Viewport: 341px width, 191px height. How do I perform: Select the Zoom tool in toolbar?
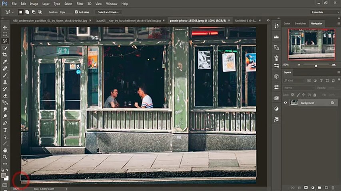(5, 157)
